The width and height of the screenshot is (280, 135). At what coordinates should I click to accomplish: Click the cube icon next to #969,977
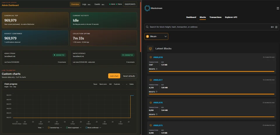click(x=151, y=80)
